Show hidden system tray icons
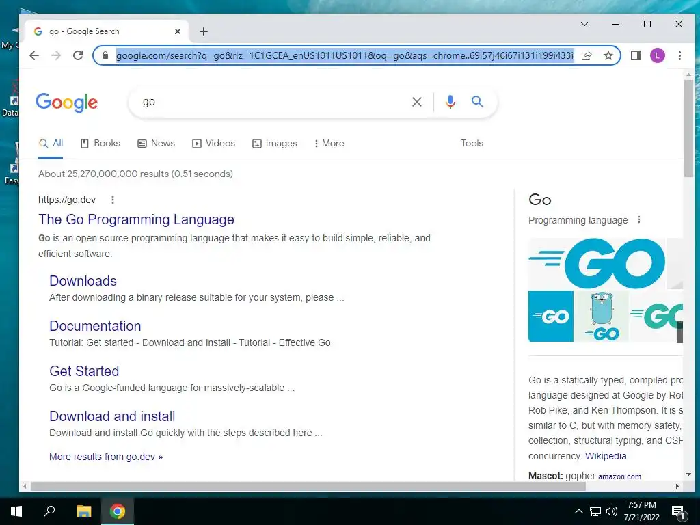Viewport: 700px width, 525px height. pyautogui.click(x=578, y=511)
